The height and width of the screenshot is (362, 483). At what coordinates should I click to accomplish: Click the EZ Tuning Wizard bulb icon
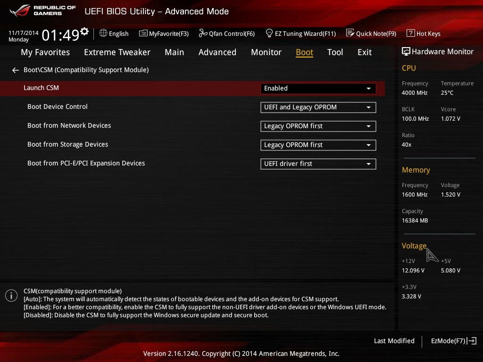click(269, 33)
